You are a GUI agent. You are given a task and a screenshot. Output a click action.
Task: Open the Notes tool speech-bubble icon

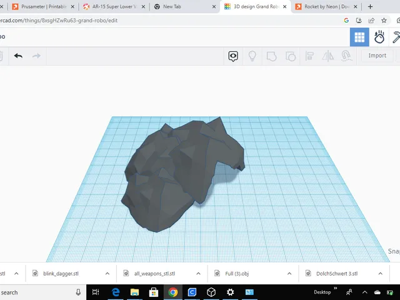point(233,56)
